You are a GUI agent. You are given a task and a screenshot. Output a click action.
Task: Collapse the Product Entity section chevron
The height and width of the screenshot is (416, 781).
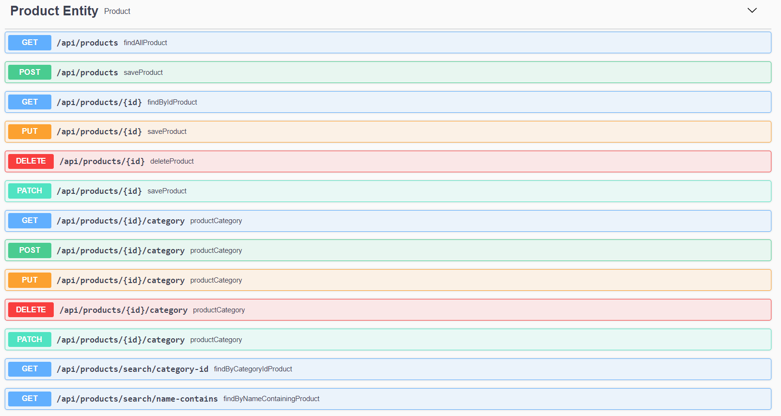click(x=752, y=11)
